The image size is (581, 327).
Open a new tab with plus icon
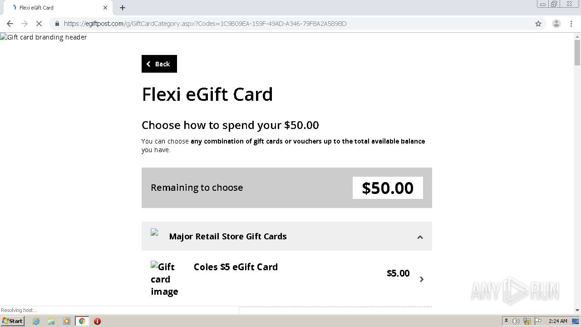[x=123, y=8]
